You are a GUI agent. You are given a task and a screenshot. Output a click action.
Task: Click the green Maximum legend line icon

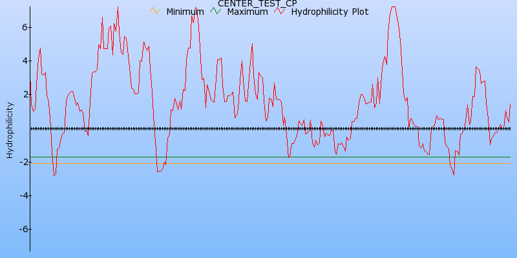pyautogui.click(x=215, y=11)
